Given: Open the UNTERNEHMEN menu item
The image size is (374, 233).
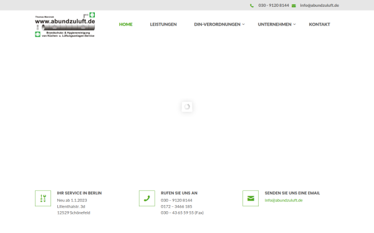Looking at the screenshot, I should click(274, 24).
